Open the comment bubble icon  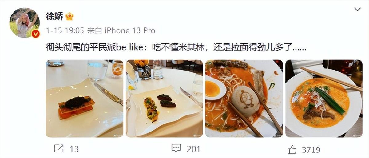(176, 148)
